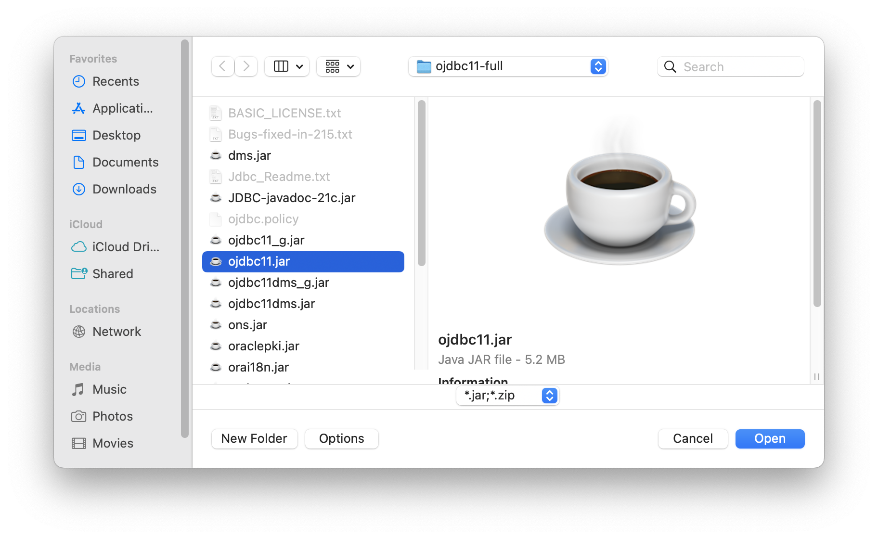Click the jar icon beside JDBC-javadoc-21c.jar
The image size is (878, 539).
click(x=216, y=198)
